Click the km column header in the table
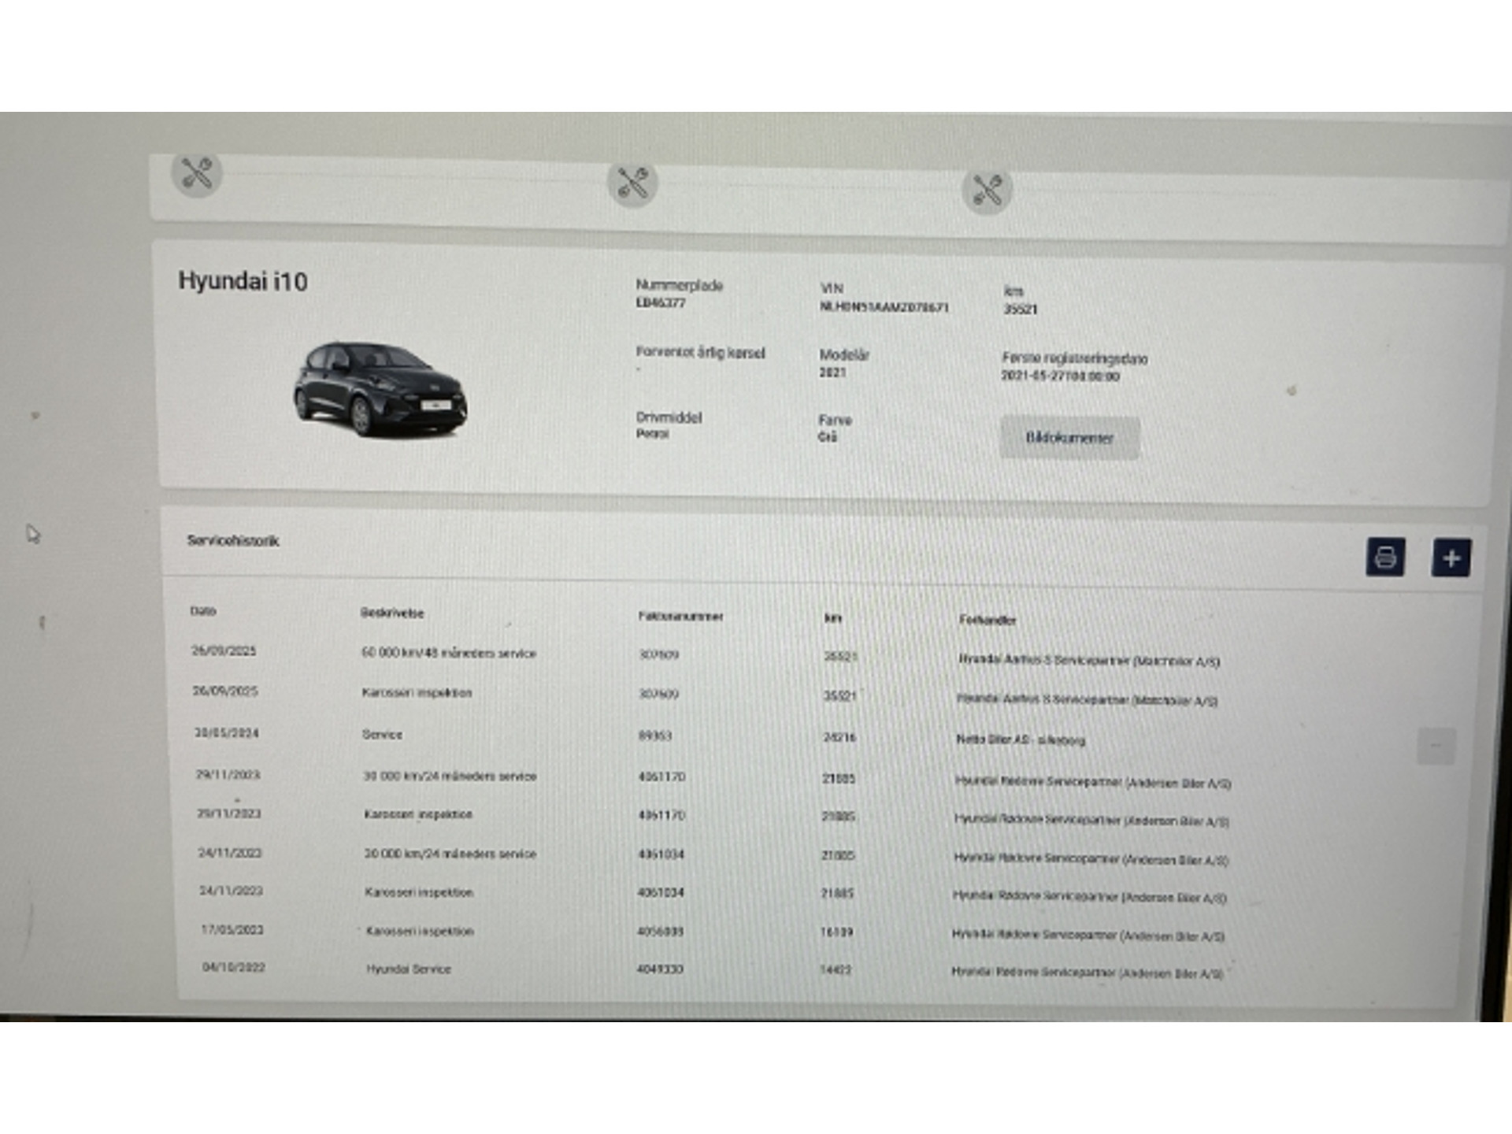 point(833,618)
